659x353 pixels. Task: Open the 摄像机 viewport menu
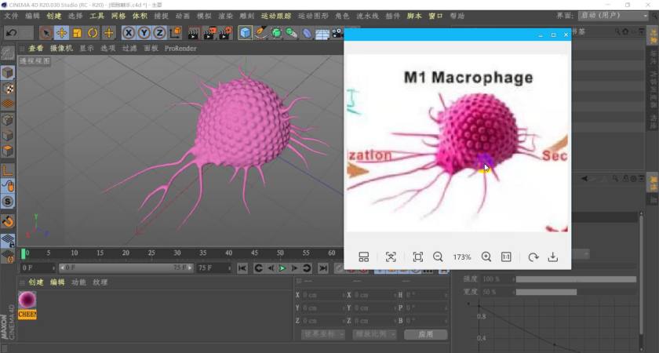coord(61,49)
